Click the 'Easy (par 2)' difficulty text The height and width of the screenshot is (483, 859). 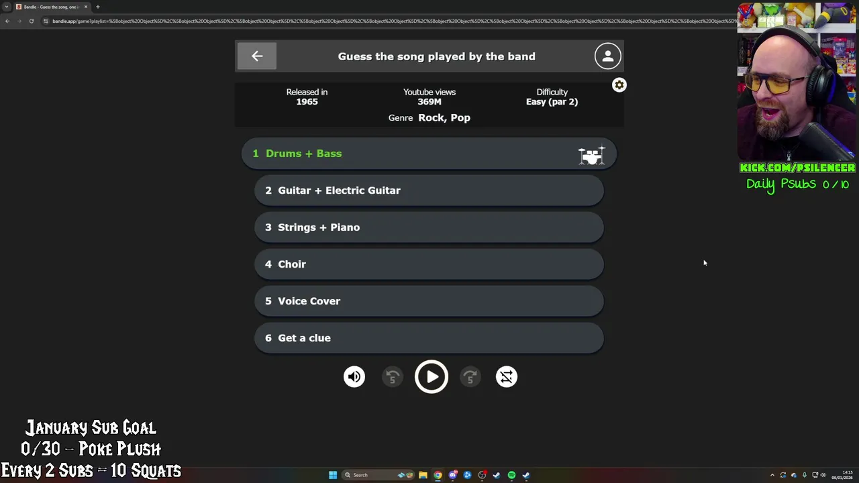pos(552,102)
